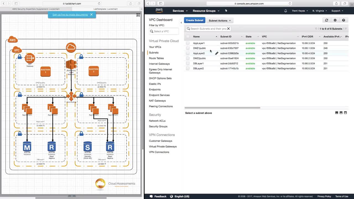Viewport: 354px width, 199px height.
Task: Show all tabs in AWS Safari window
Action: 345,4
